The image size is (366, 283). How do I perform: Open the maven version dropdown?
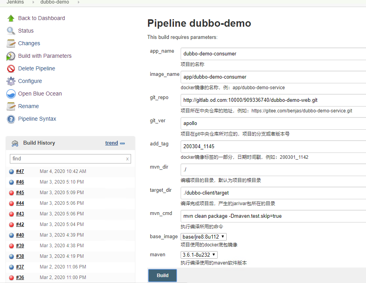pos(199,255)
